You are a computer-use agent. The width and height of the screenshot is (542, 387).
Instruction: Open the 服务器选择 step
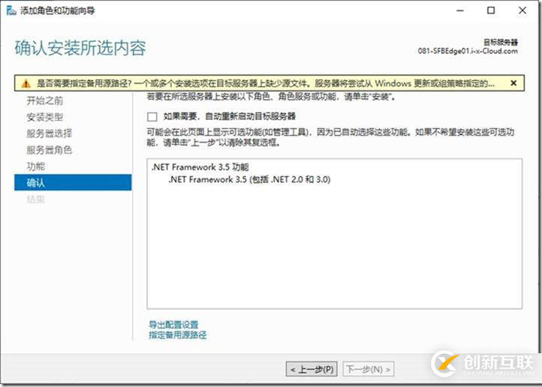pos(50,133)
